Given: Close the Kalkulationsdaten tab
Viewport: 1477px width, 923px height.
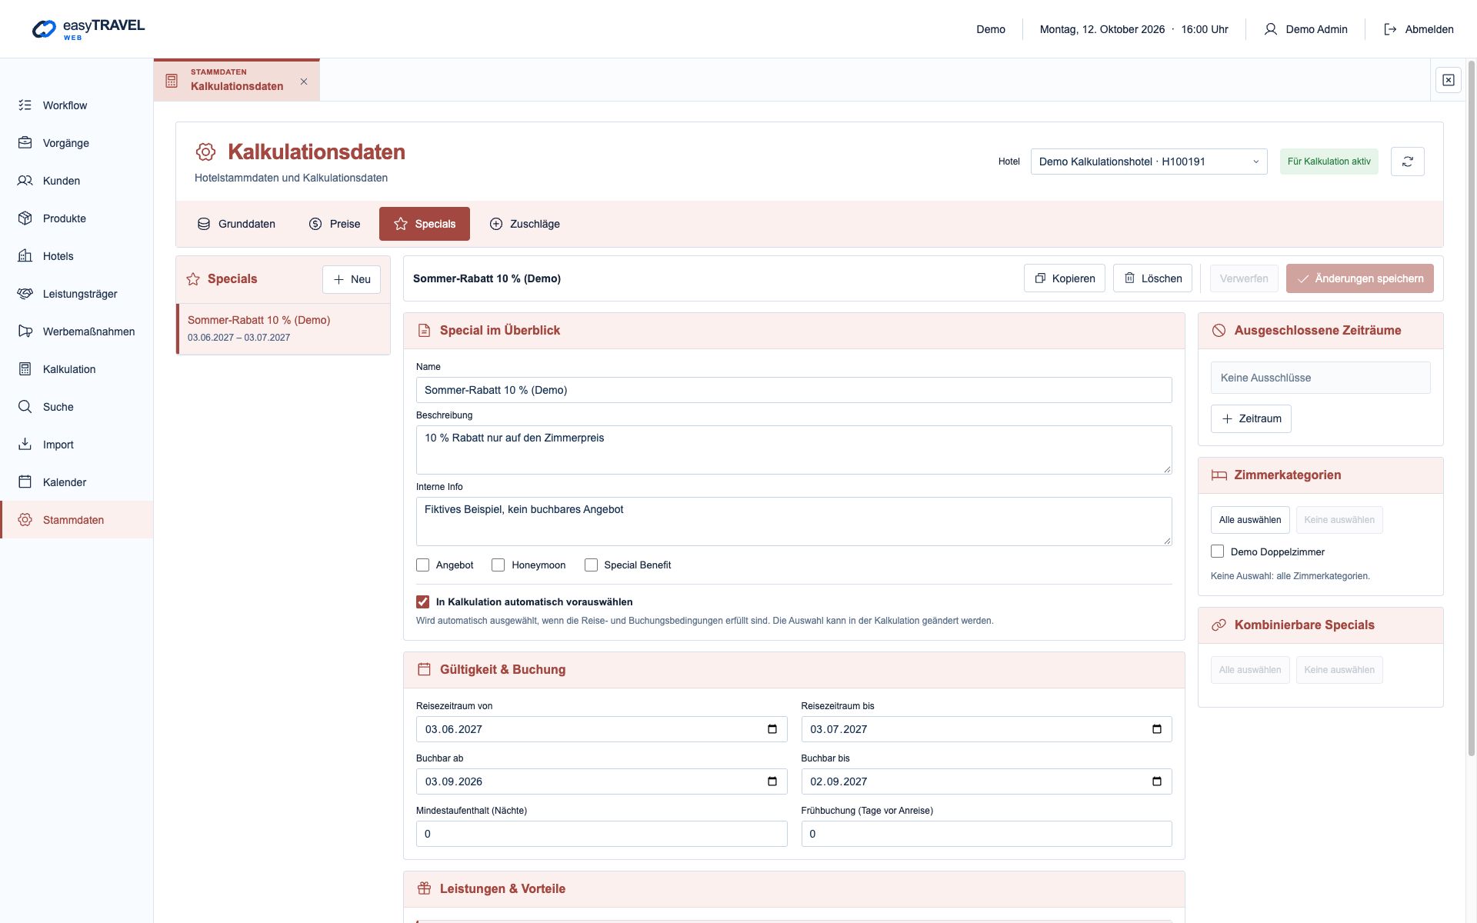Looking at the screenshot, I should pos(304,82).
